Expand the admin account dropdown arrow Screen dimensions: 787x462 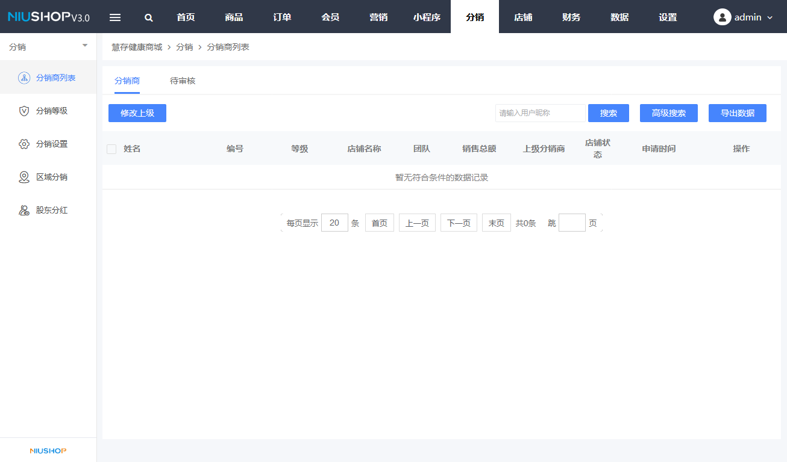pos(770,18)
